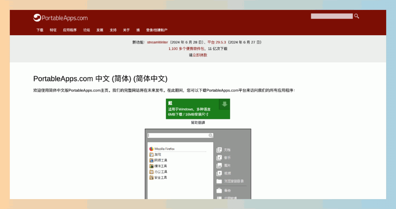Click the 网络工具 category label

(160, 160)
